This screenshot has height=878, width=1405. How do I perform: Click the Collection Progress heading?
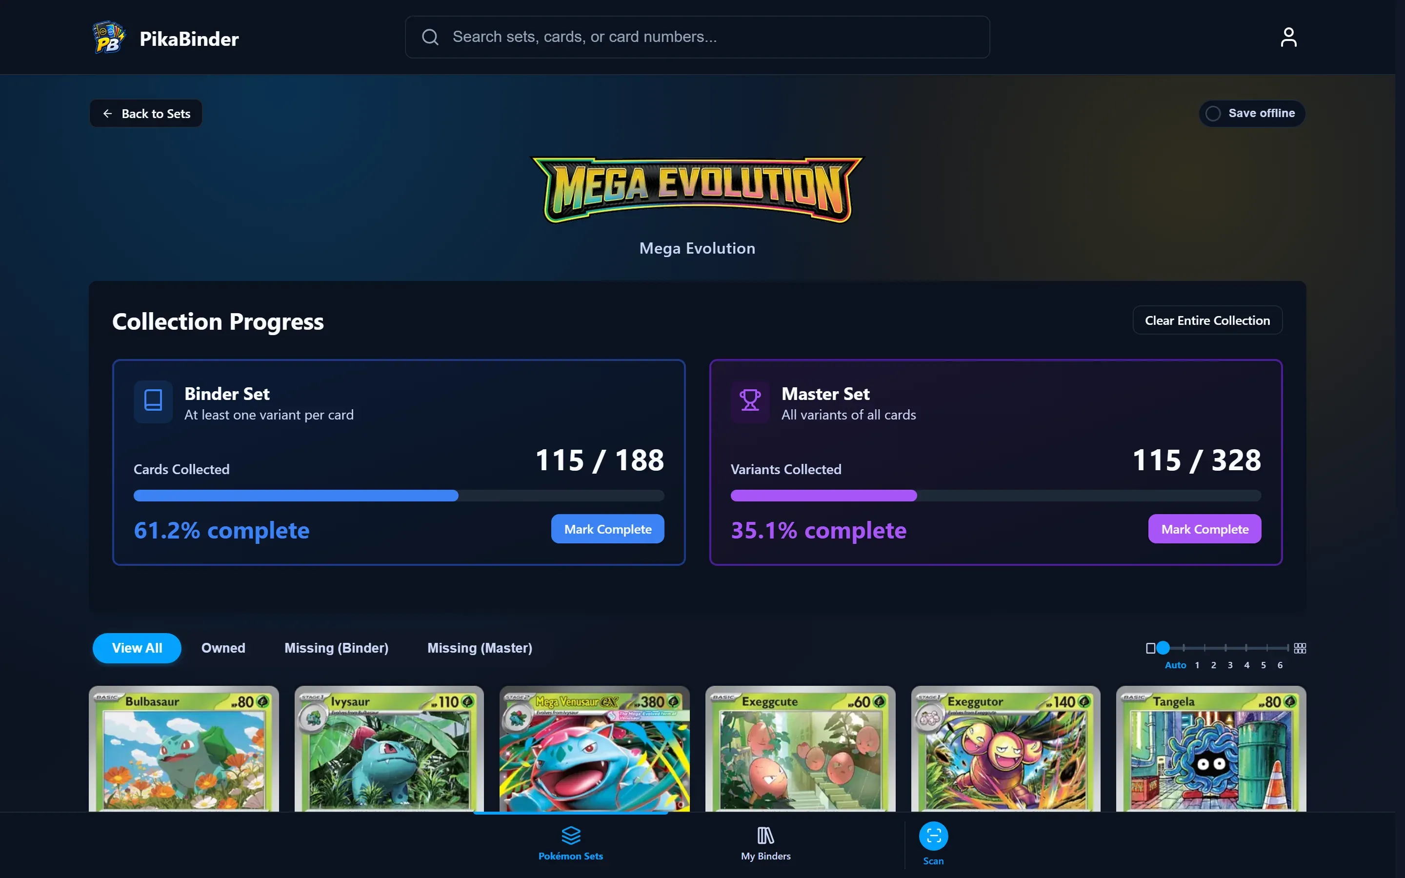(x=218, y=322)
